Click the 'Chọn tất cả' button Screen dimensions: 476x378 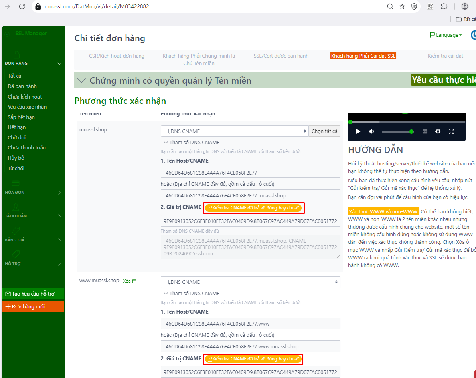pos(324,131)
